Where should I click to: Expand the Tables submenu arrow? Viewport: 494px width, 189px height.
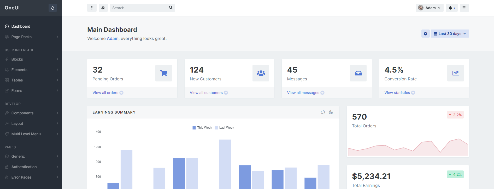coord(57,80)
